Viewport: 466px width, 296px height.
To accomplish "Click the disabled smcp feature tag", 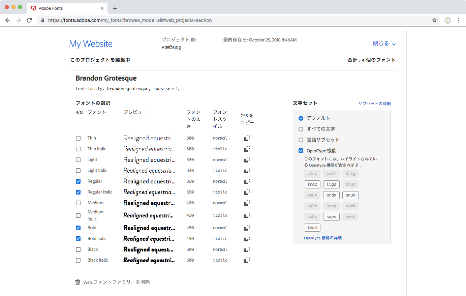I will click(x=331, y=206).
